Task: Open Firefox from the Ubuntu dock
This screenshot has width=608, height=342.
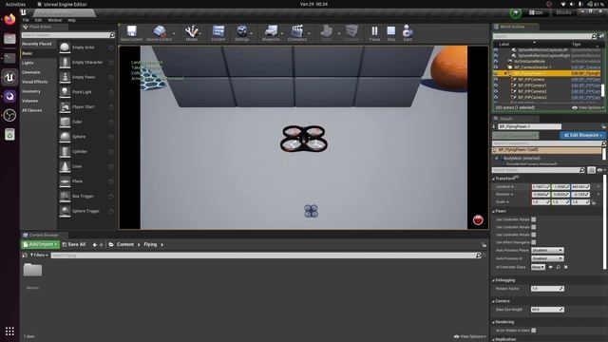Action: pyautogui.click(x=9, y=19)
